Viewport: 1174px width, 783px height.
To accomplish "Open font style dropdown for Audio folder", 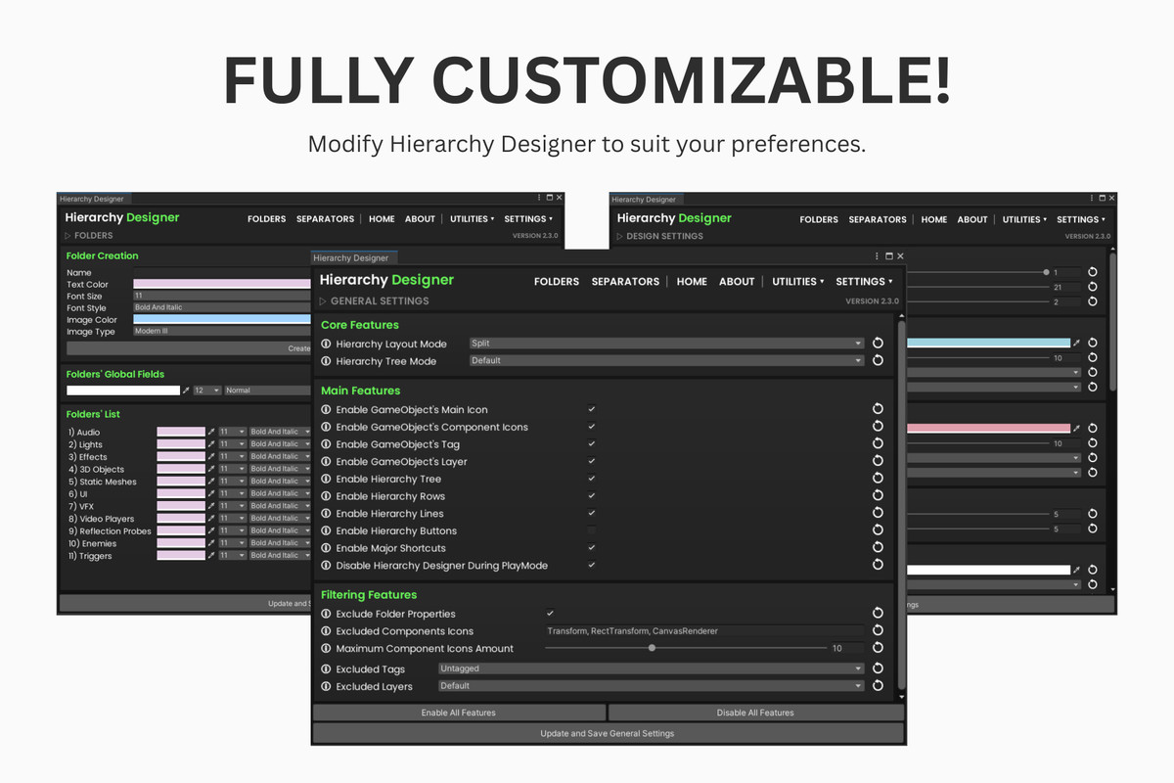I will point(280,432).
